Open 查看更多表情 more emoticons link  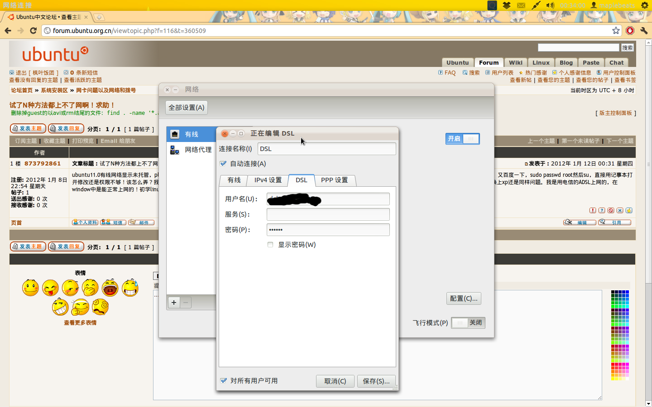(80, 322)
